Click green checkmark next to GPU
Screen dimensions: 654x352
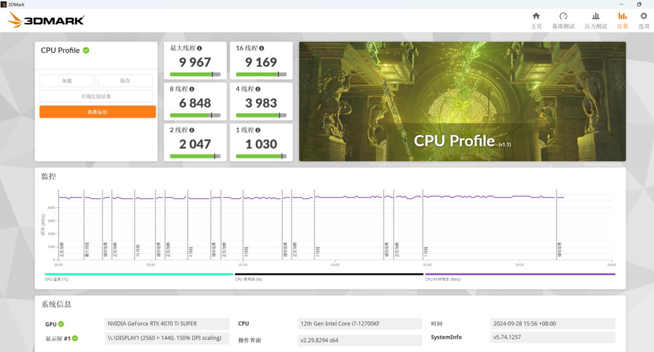[x=61, y=324]
